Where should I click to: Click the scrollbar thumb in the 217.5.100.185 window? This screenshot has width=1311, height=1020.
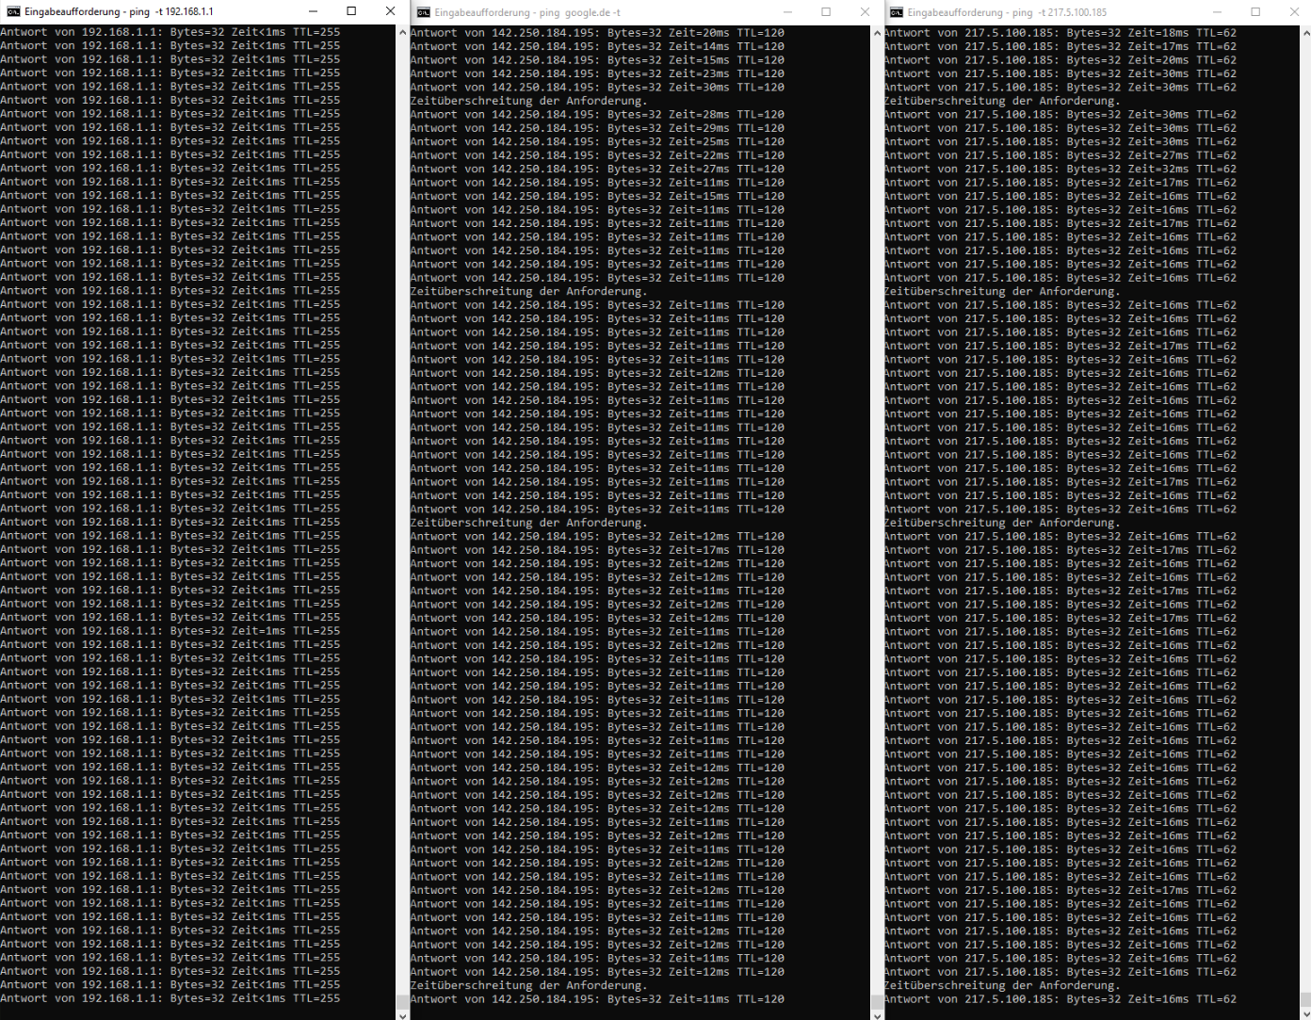point(1304,1000)
